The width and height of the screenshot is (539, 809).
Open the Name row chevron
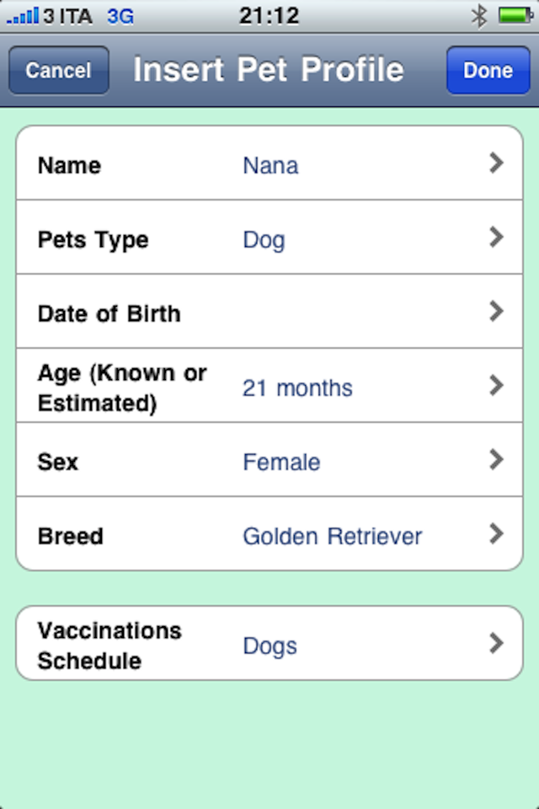(x=496, y=163)
